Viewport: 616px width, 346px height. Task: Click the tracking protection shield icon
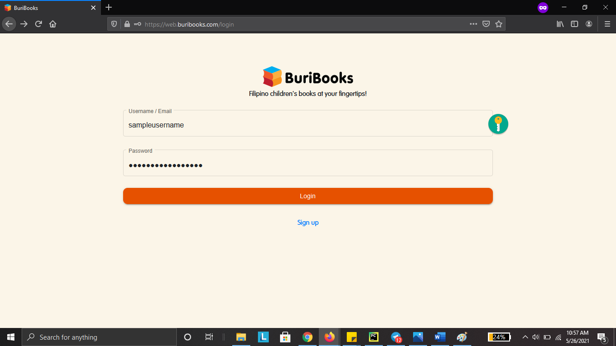pyautogui.click(x=114, y=24)
